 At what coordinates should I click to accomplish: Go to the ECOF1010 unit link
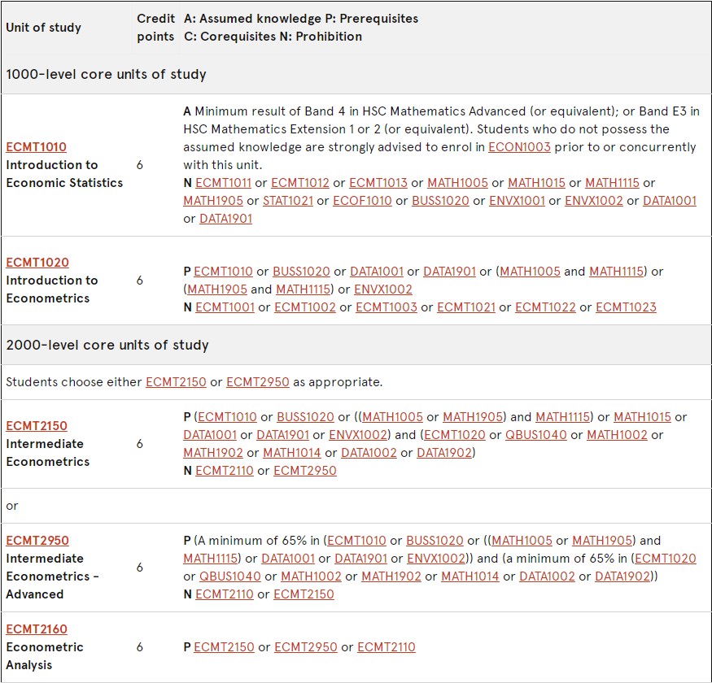[362, 201]
